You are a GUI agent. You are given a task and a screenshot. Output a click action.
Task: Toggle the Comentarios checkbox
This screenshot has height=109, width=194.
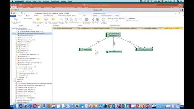pos(127,19)
